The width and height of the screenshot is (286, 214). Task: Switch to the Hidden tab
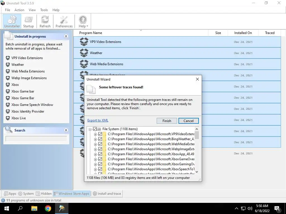click(44, 194)
